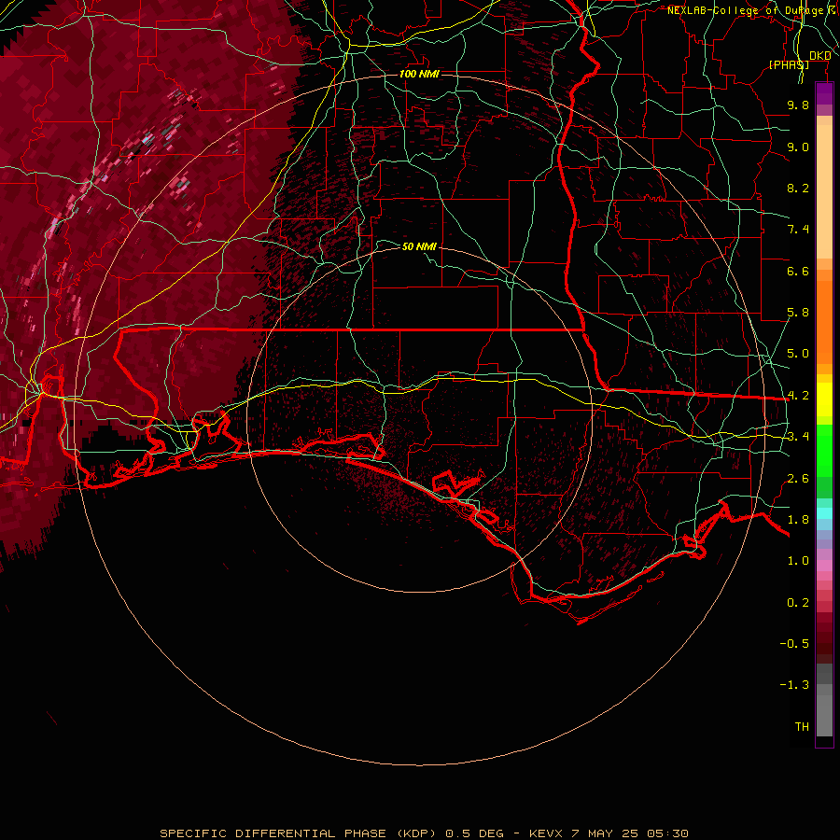Click the 9.8 value on the color scale
This screenshot has width=840, height=840.
[x=798, y=105]
